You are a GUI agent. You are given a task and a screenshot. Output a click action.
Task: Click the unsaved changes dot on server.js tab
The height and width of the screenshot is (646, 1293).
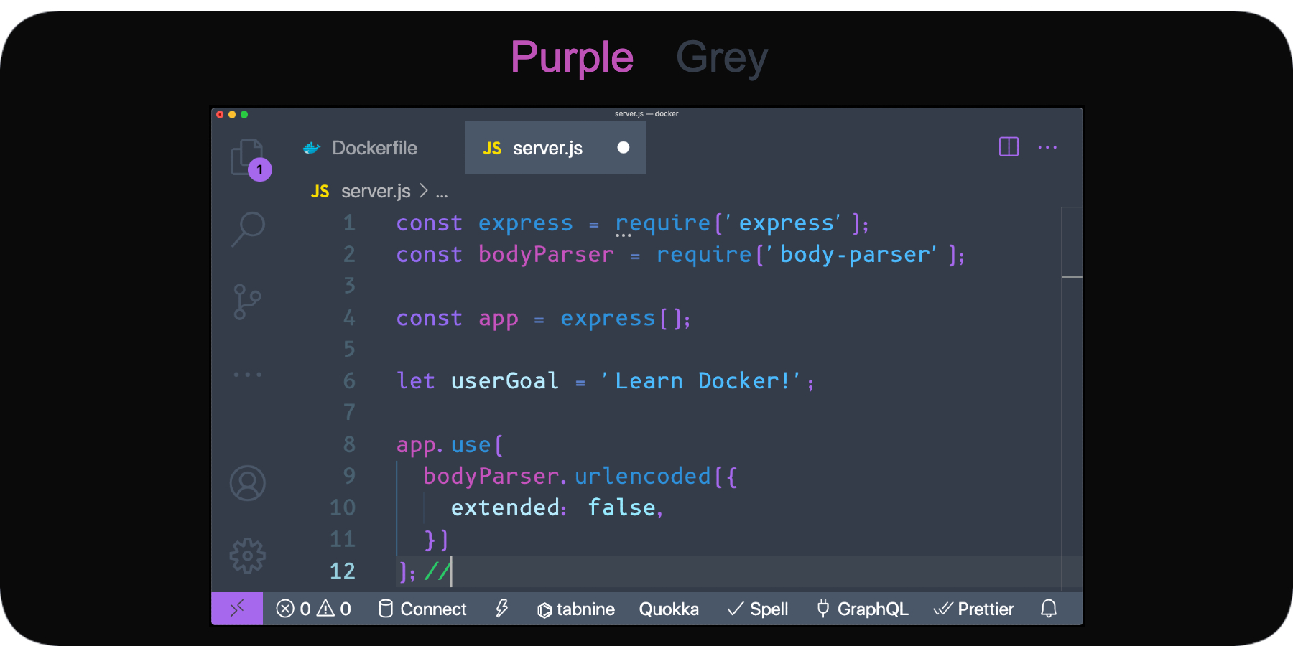point(623,148)
